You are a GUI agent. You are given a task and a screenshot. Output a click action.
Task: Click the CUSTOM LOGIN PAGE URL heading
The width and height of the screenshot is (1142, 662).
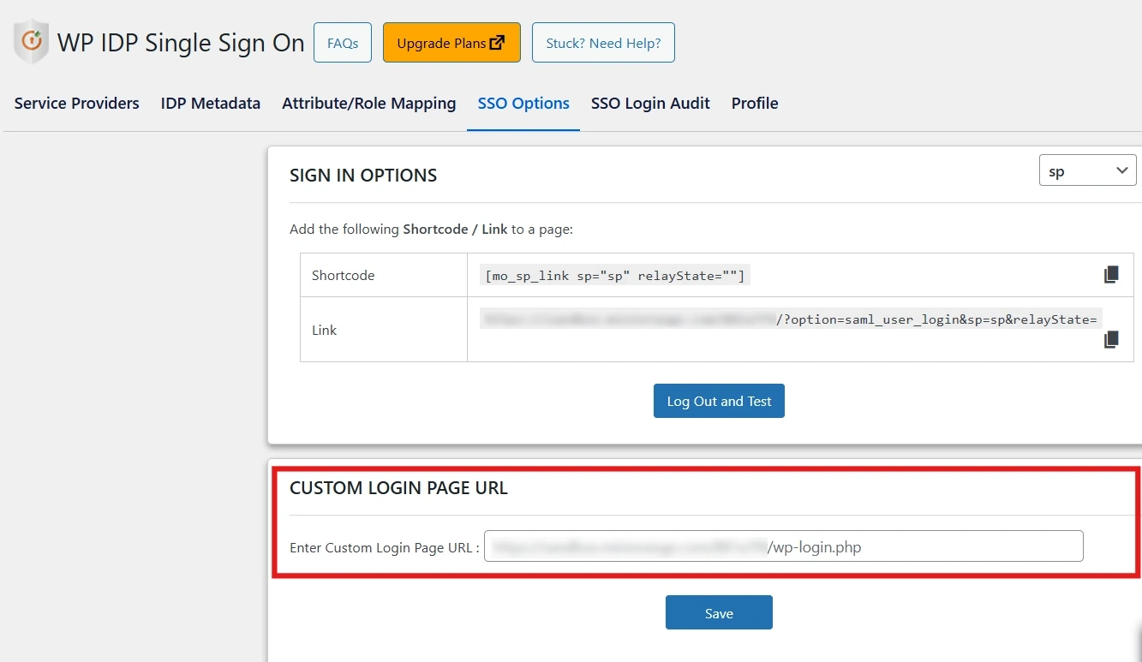(398, 488)
